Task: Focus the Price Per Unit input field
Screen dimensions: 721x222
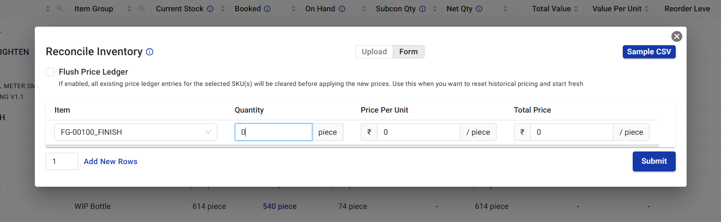Action: click(x=418, y=132)
